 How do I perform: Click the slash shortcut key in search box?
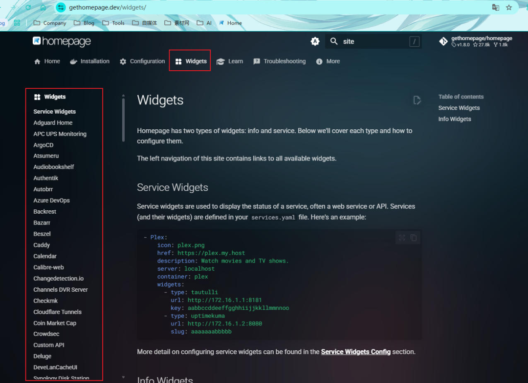point(414,41)
